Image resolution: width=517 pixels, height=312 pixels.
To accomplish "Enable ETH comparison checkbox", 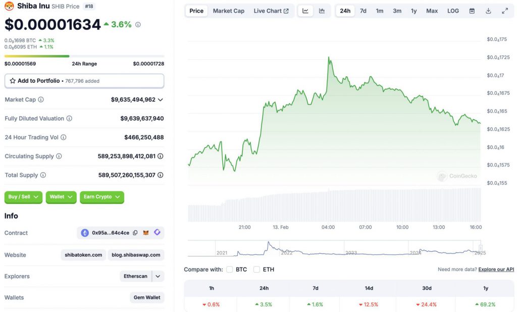I will tap(256, 270).
